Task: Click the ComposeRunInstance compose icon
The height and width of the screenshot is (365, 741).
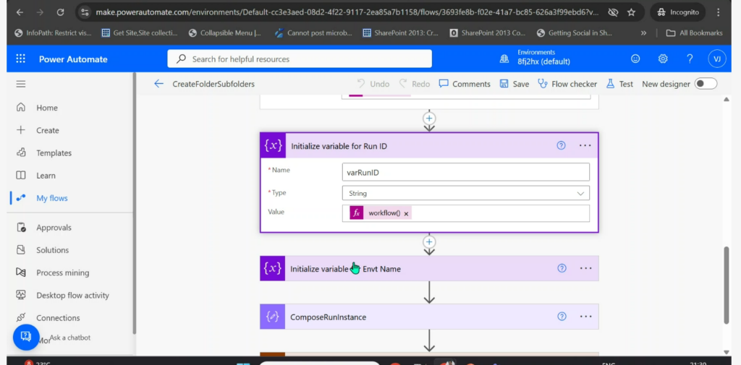Action: 272,317
